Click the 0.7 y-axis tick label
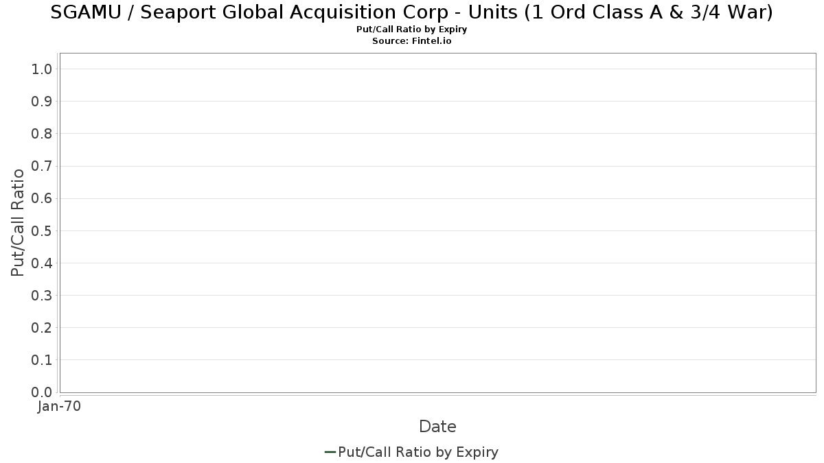This screenshot has height=463, width=824. tap(42, 166)
